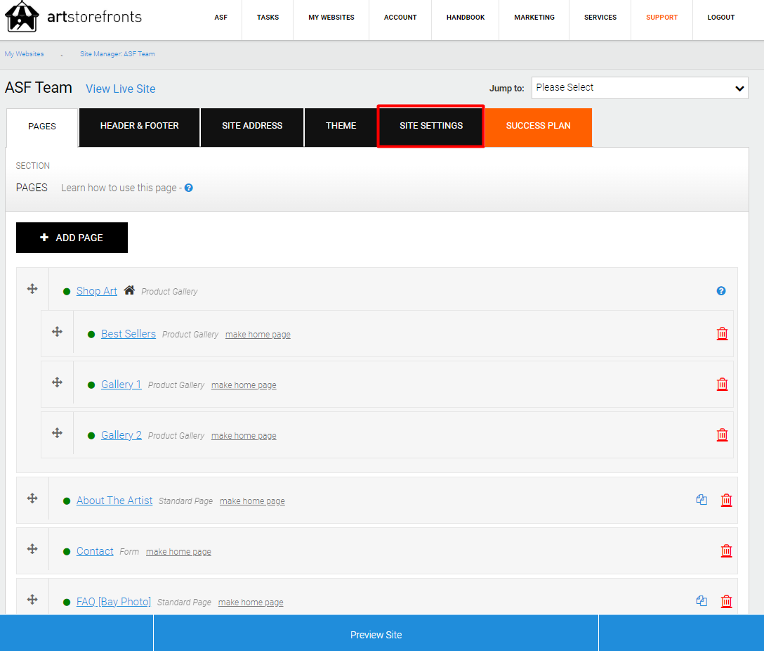Delete the Contact page
The image size is (764, 651).
727,551
